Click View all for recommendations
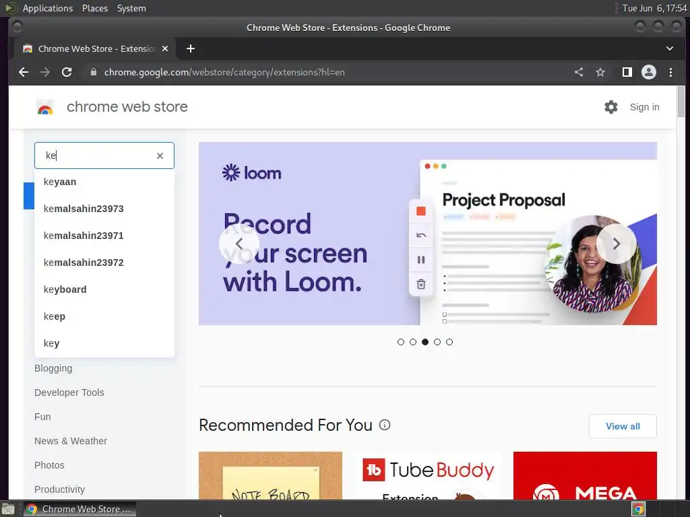Viewport: 690px width, 517px height. coord(623,426)
